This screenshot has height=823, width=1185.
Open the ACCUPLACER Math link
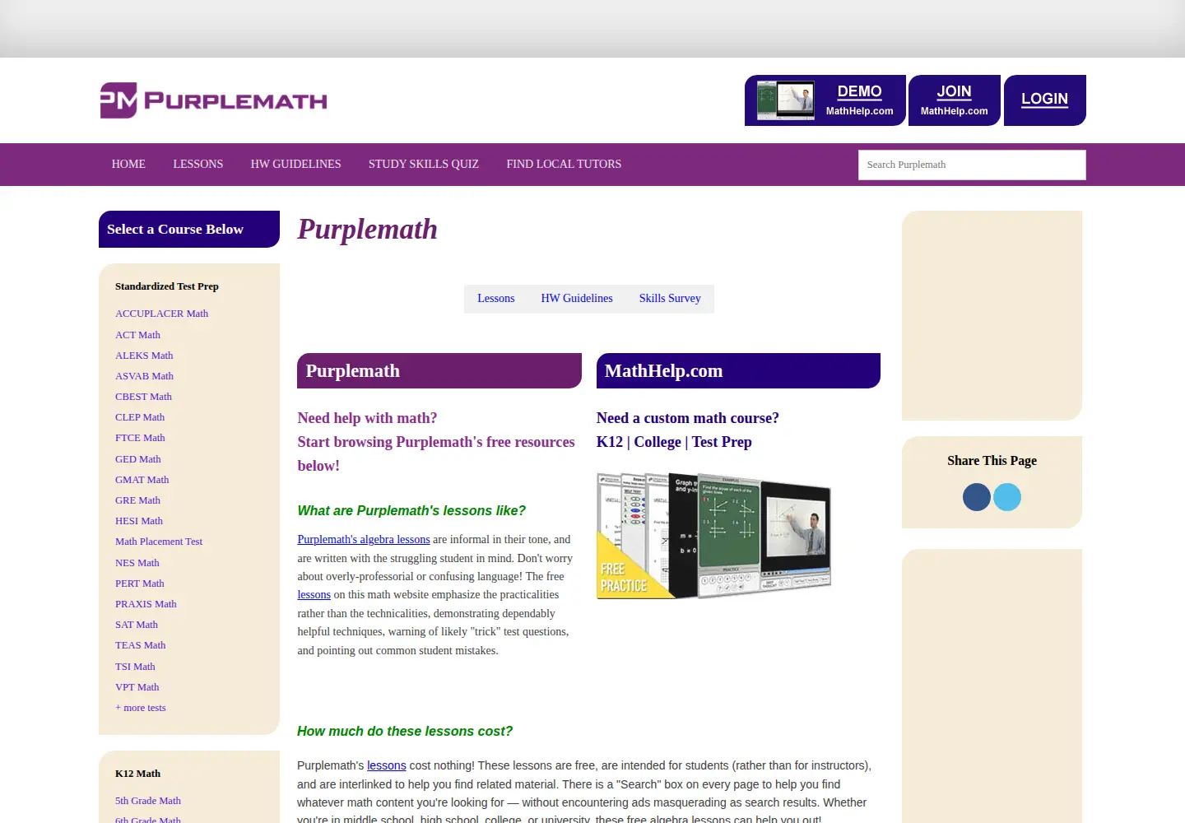(x=161, y=314)
